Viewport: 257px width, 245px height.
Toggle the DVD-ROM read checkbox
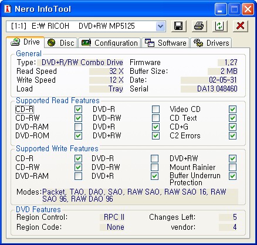[x=78, y=136]
